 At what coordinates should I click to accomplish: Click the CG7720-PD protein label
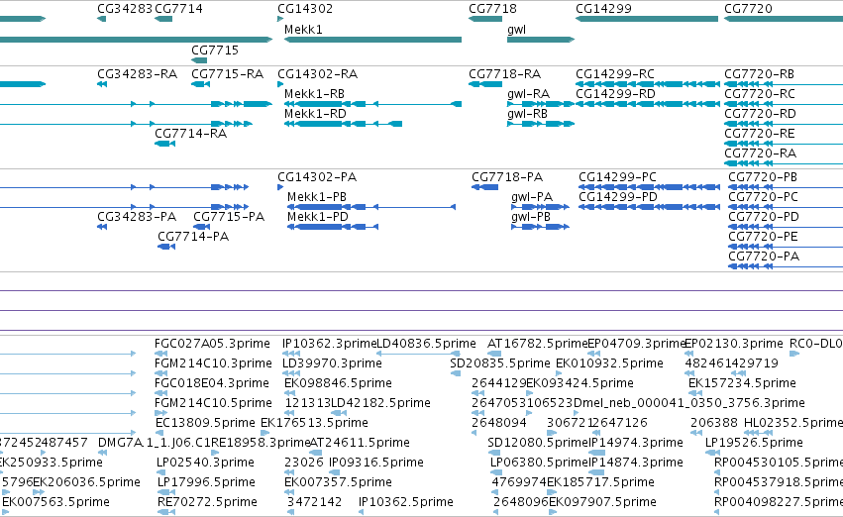point(764,217)
